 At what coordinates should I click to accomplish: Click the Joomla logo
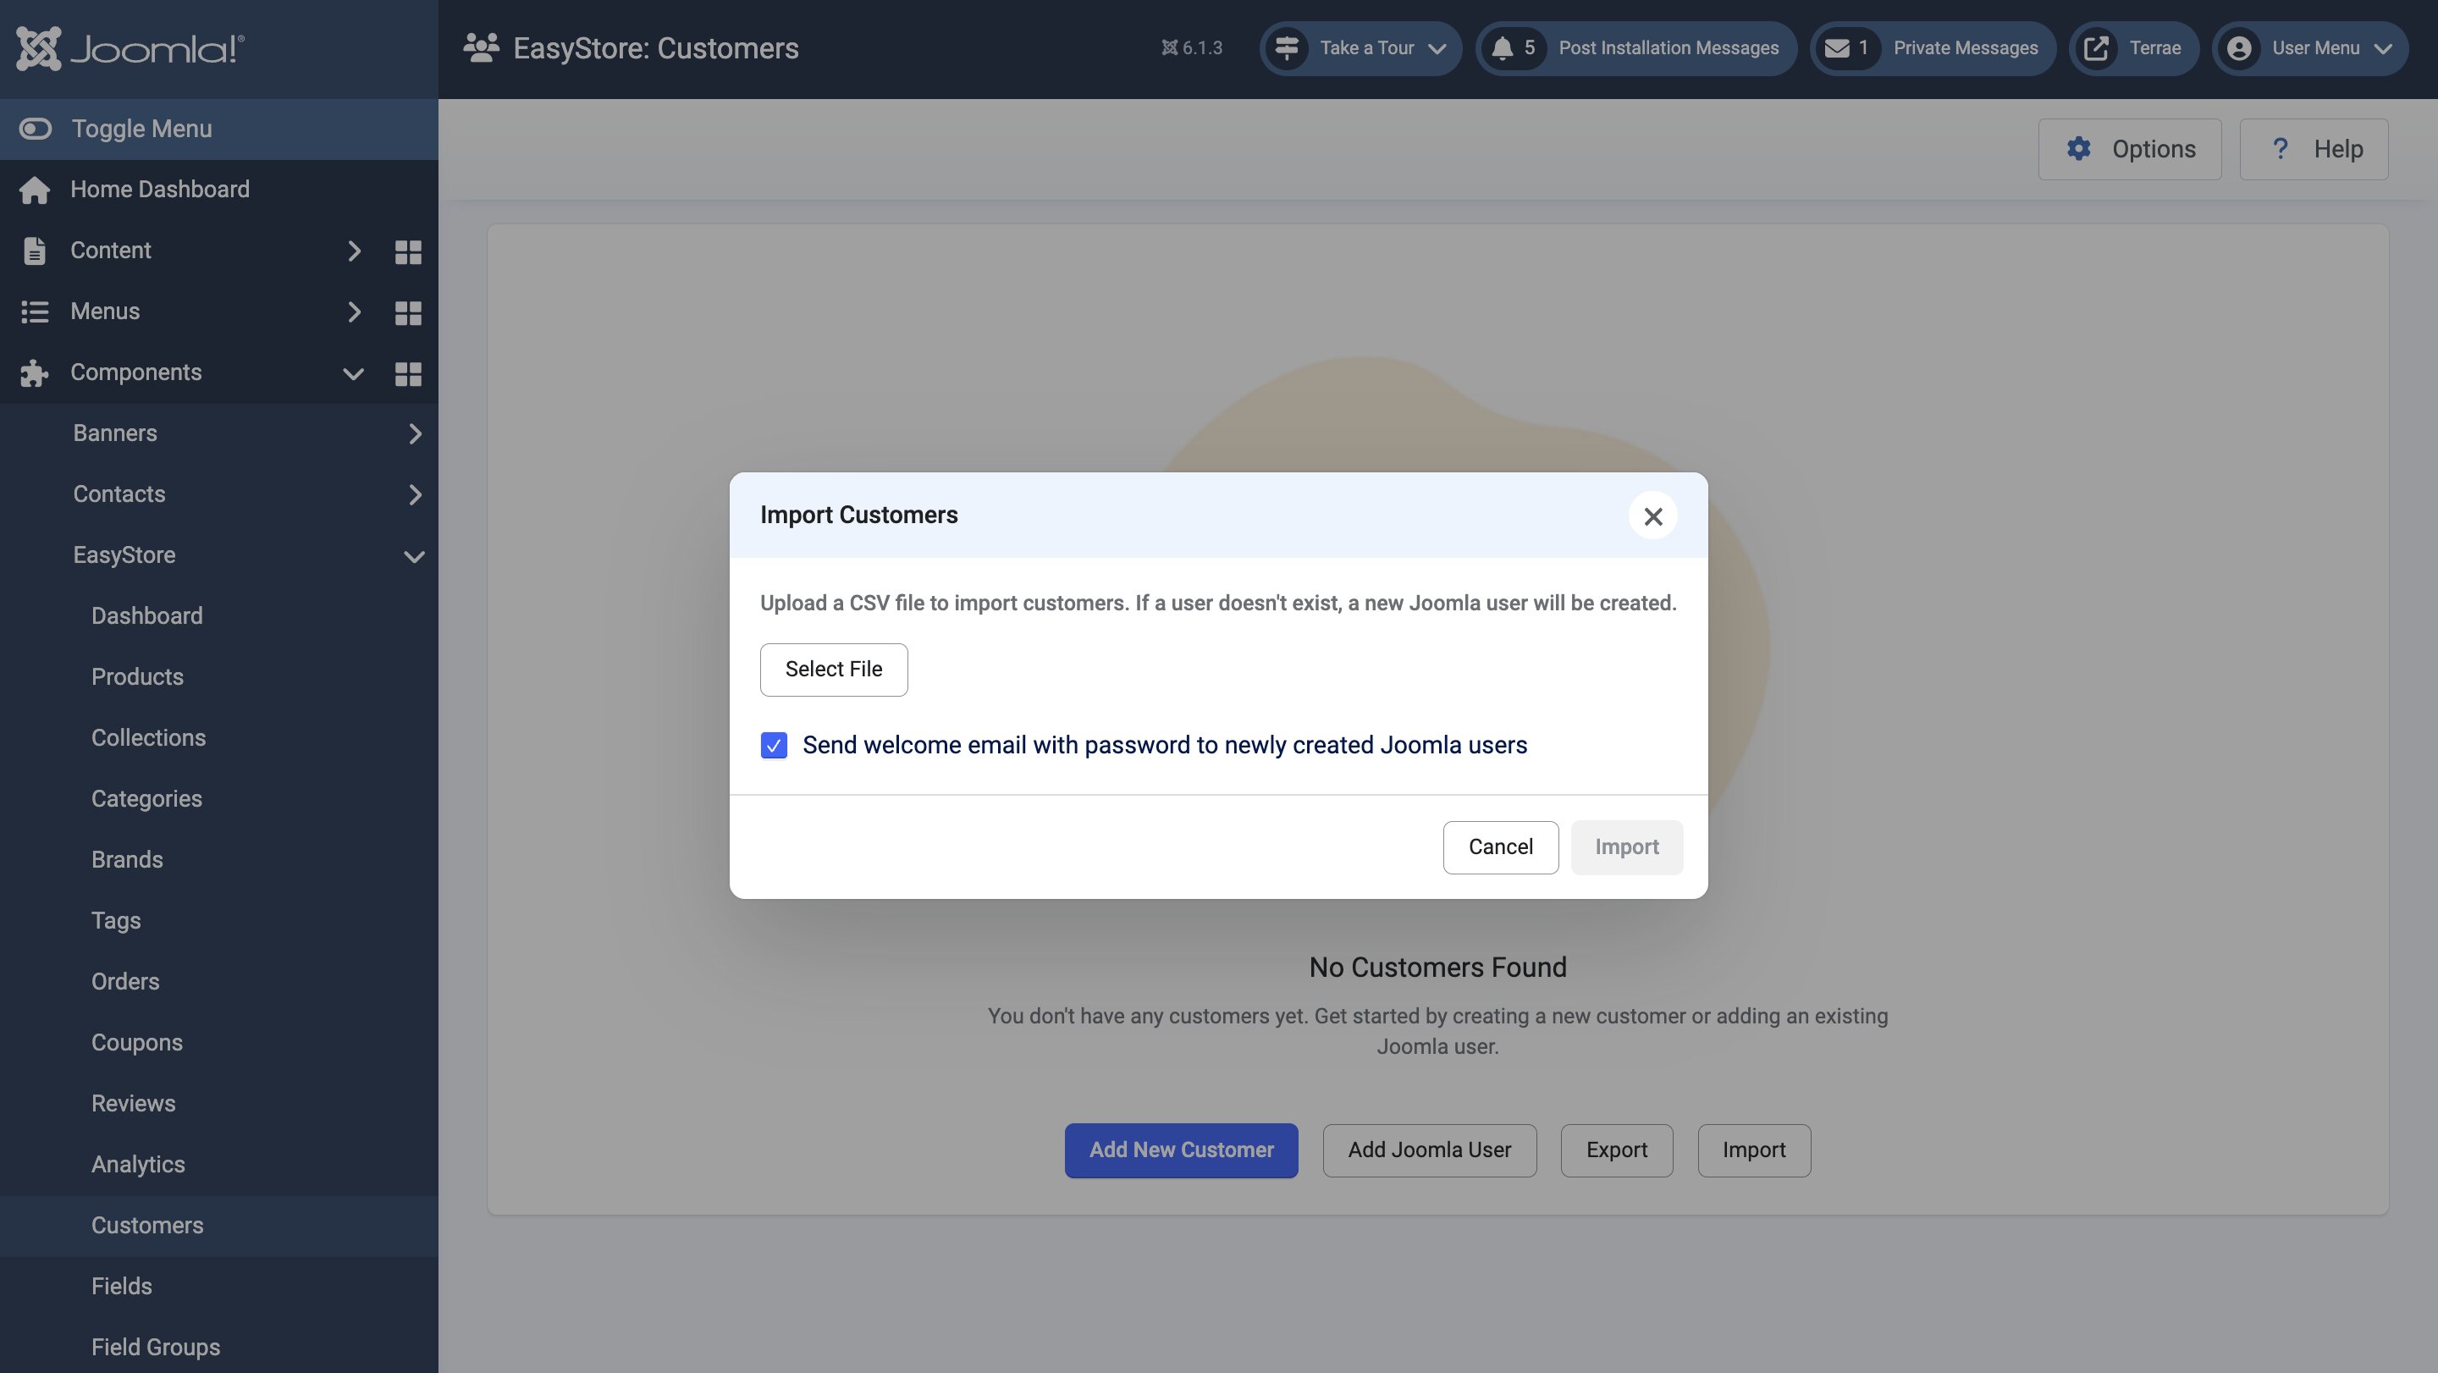tap(130, 48)
